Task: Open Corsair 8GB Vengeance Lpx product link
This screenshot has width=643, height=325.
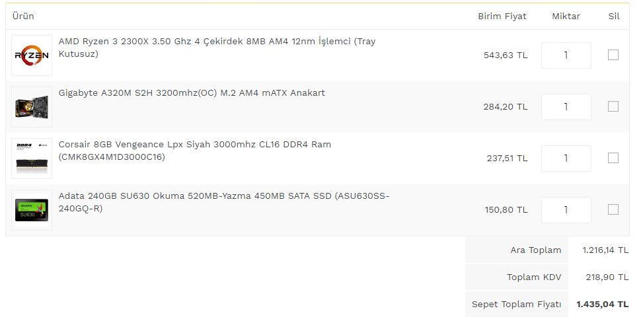Action: (x=195, y=145)
